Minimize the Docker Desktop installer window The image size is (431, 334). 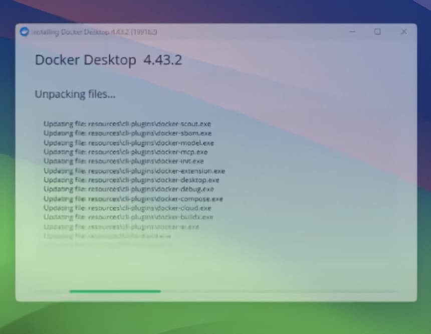(x=352, y=32)
